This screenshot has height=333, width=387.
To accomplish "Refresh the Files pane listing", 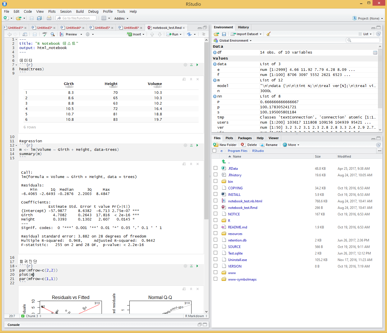I will (378, 145).
